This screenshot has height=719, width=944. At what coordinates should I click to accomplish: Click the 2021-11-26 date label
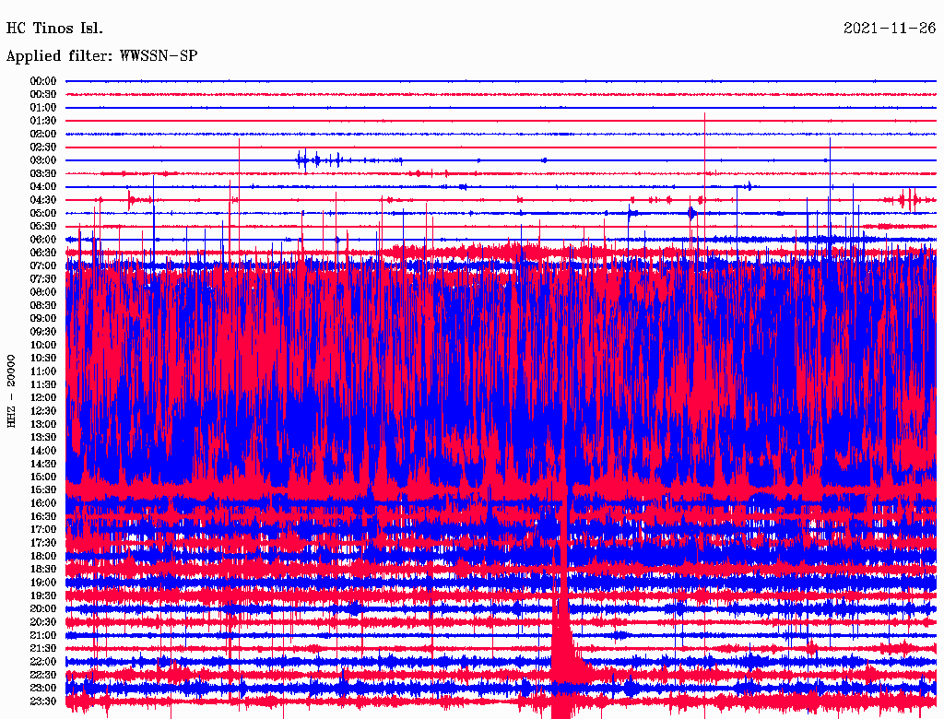889,29
